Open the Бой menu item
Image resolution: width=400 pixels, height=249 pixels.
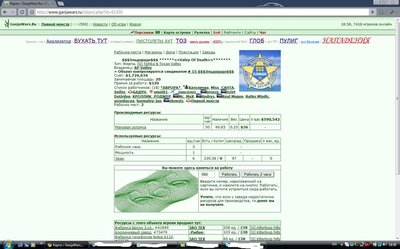click(x=217, y=33)
